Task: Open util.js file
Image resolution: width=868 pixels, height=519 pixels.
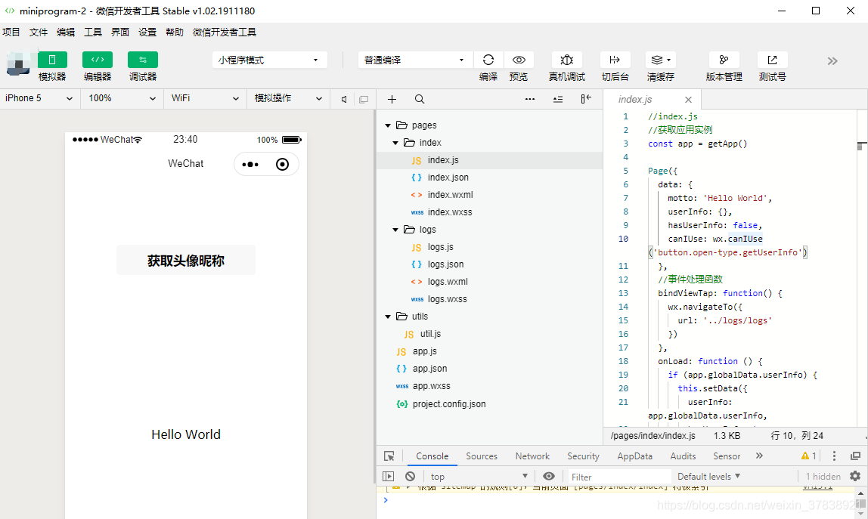Action: pos(489,334)
